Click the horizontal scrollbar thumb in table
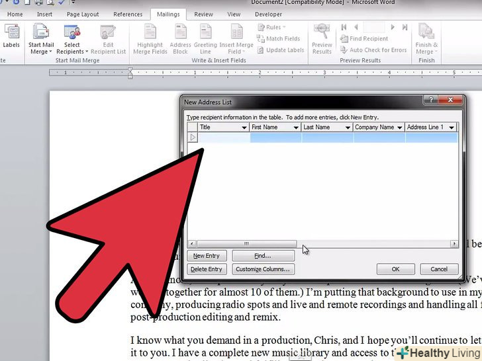This screenshot has height=361, width=482. click(246, 244)
